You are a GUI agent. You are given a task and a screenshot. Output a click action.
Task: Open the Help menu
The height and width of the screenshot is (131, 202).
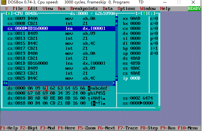165,9
